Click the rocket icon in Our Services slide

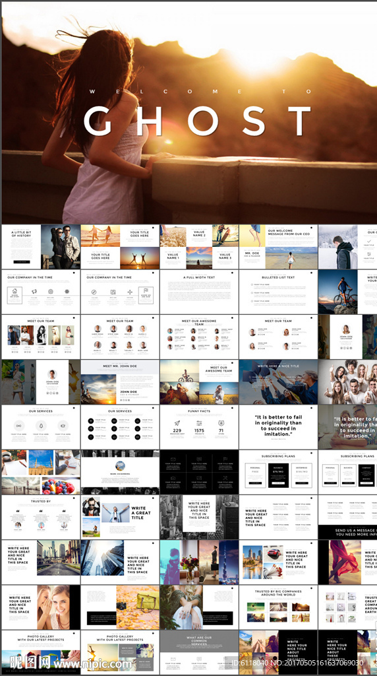point(41,426)
